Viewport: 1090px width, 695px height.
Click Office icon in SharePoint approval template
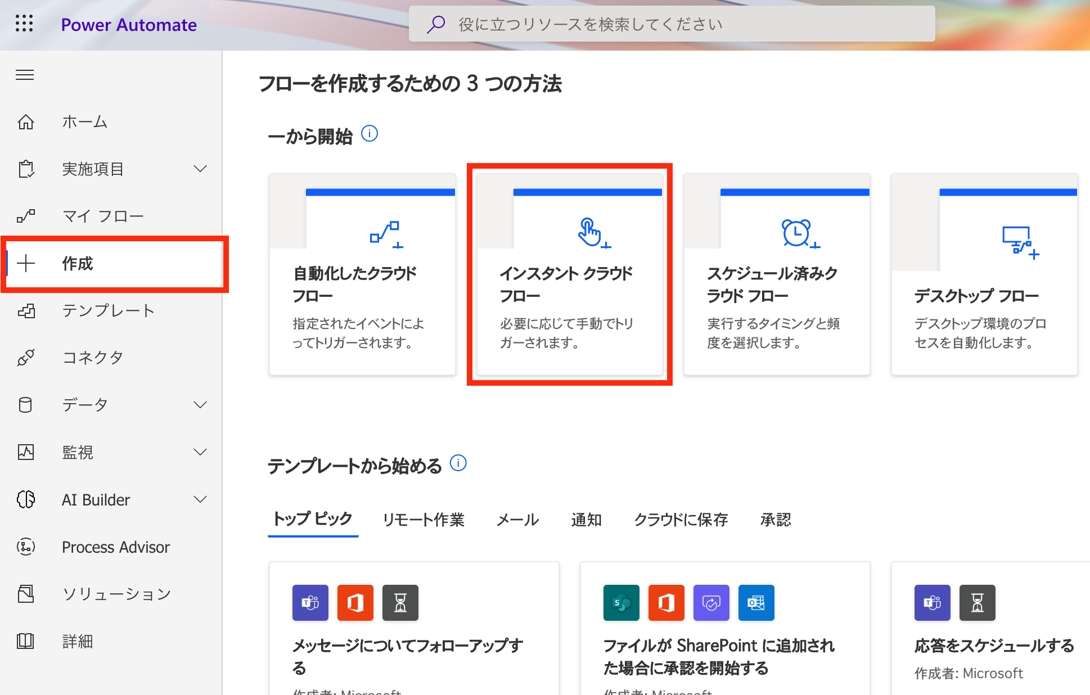coord(666,603)
